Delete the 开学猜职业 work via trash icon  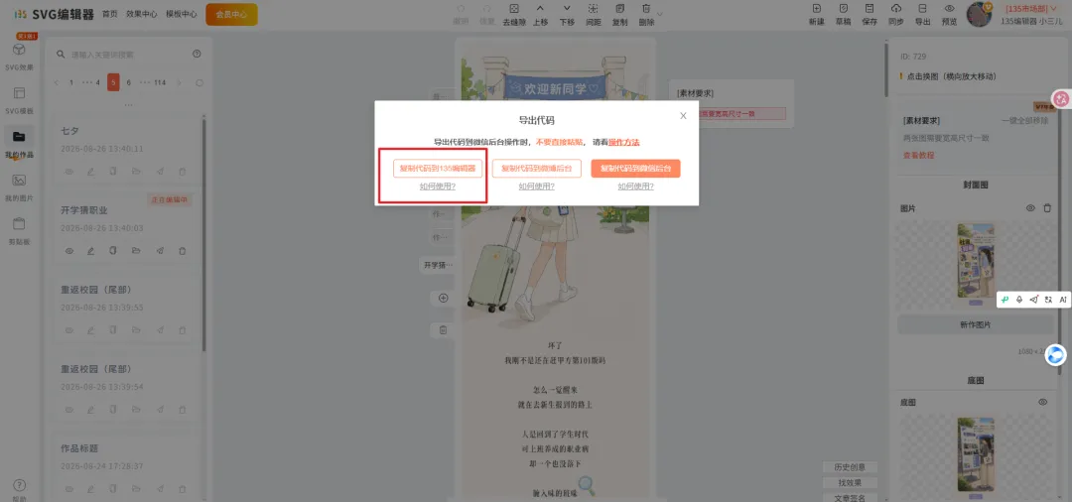pos(182,251)
